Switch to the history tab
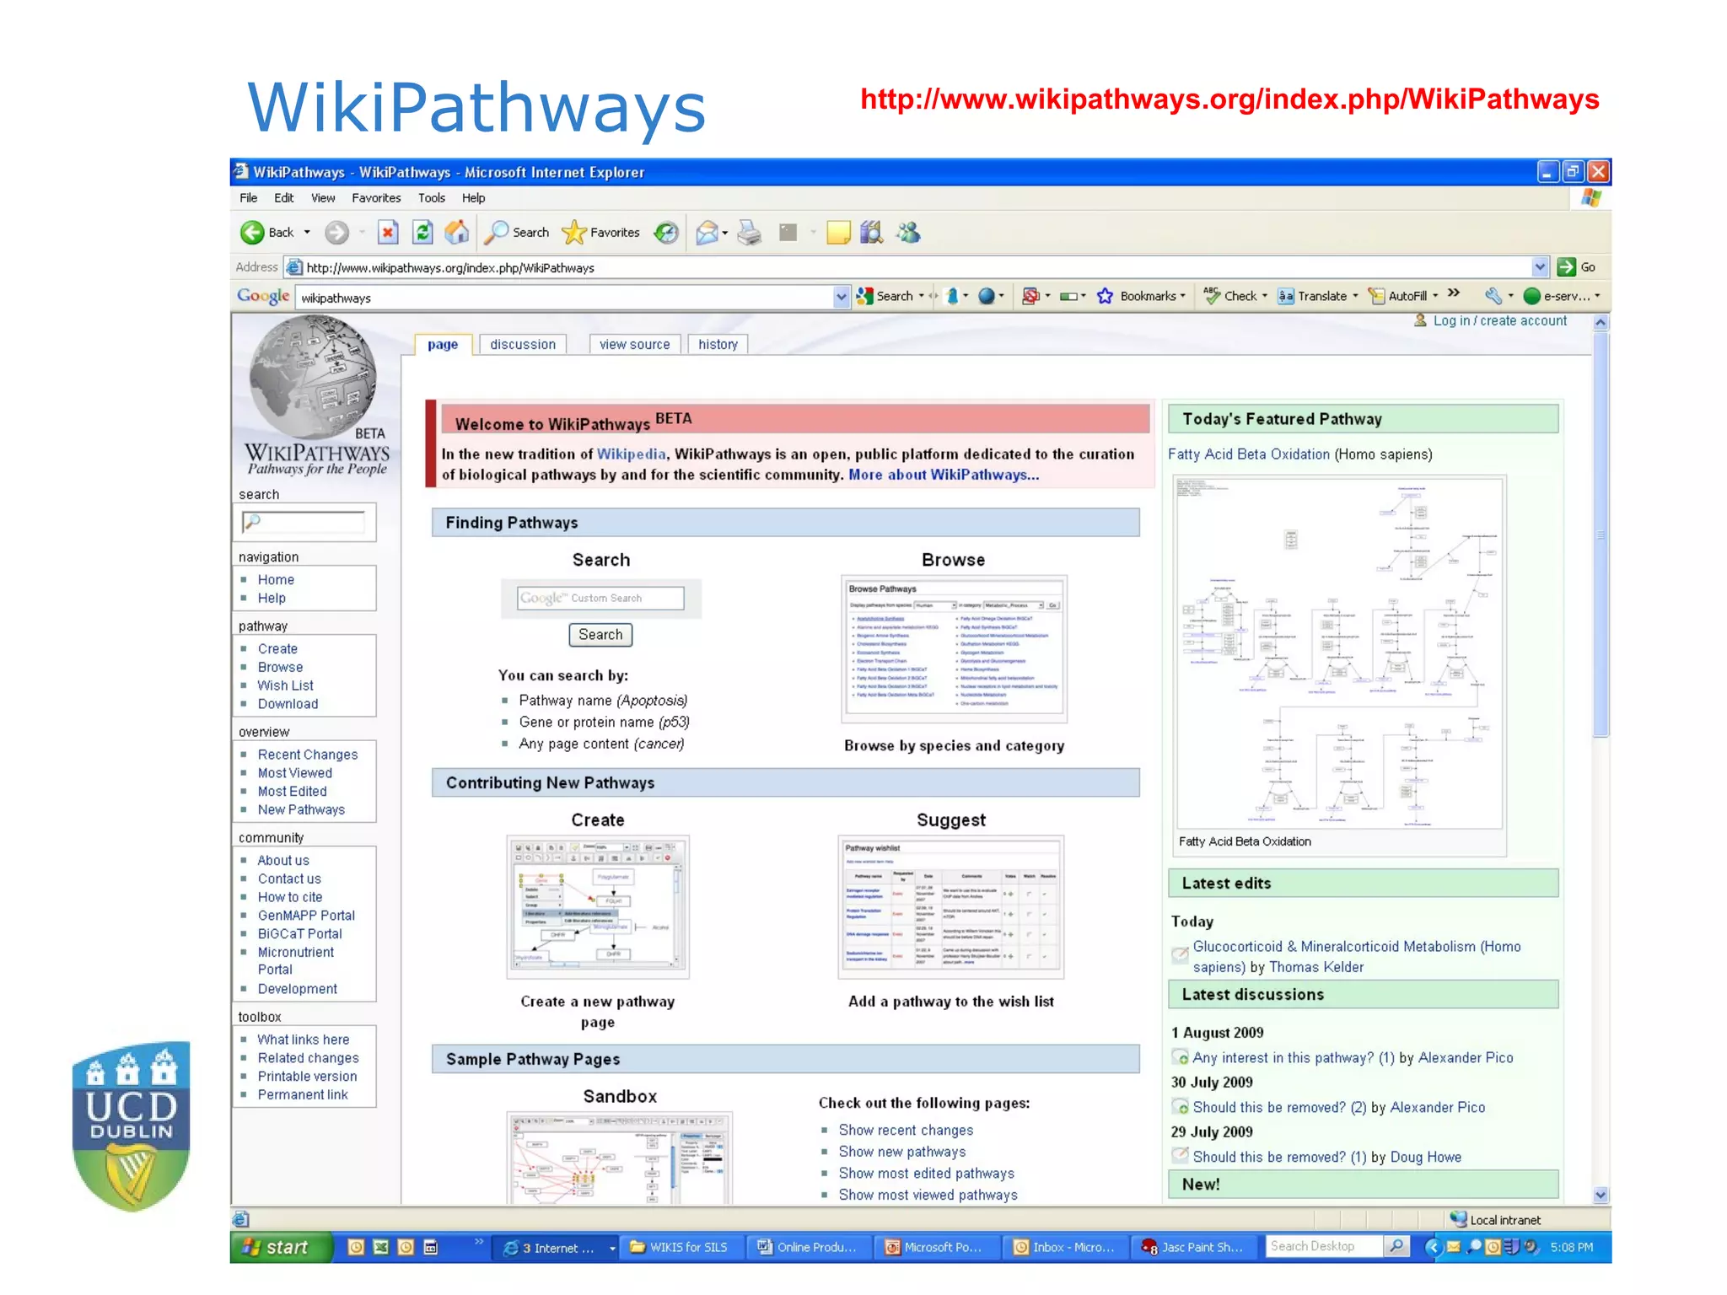 coord(718,345)
